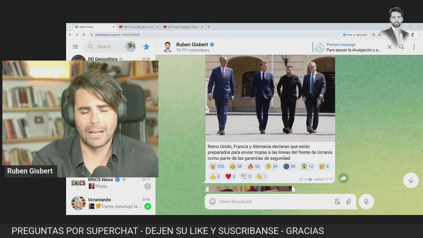Open Ruben Gisbert channel profile avatar
The height and width of the screenshot is (238, 423).
(x=168, y=47)
